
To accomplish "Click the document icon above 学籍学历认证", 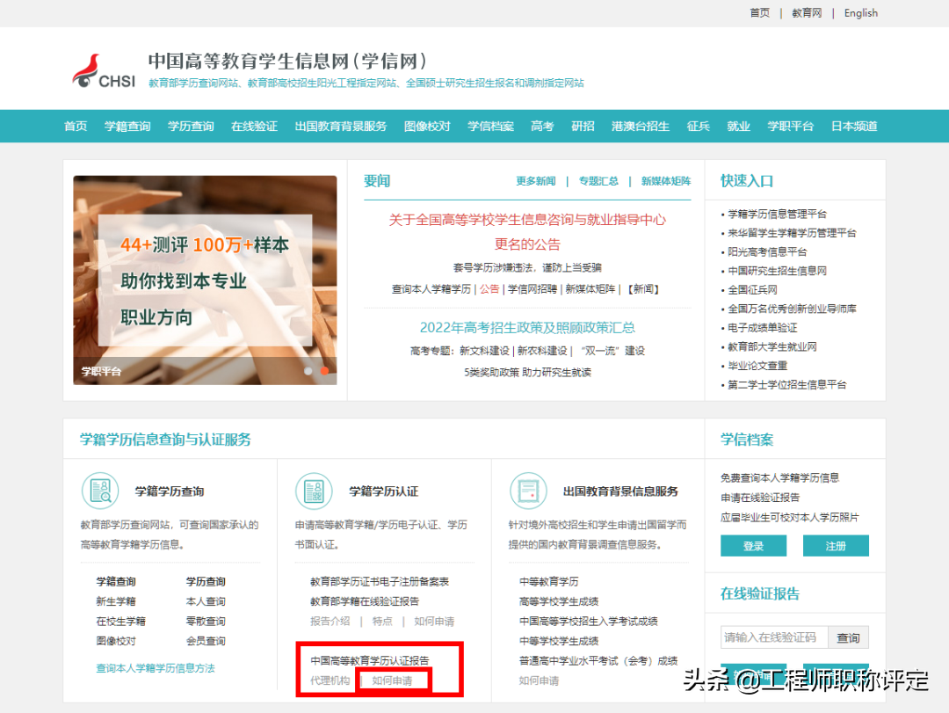I will point(315,491).
